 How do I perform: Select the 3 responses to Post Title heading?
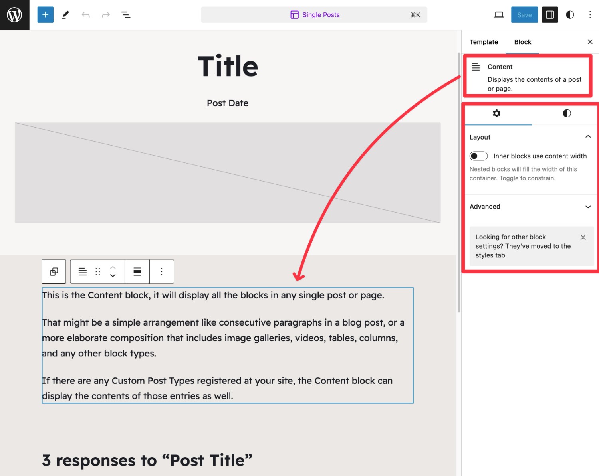(147, 460)
